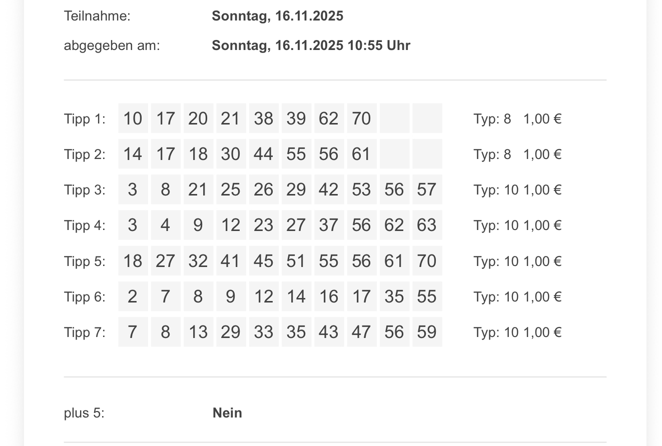This screenshot has width=662, height=446.
Task: Click number 10 in Tipp 1 row
Action: (x=133, y=118)
